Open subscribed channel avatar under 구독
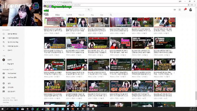Screen dimensions: 197x111 (4, 60)
